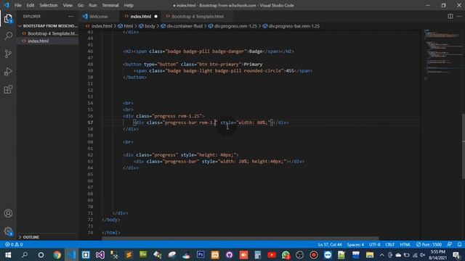
Task: Switch to the index.html editor tab
Action: click(140, 16)
